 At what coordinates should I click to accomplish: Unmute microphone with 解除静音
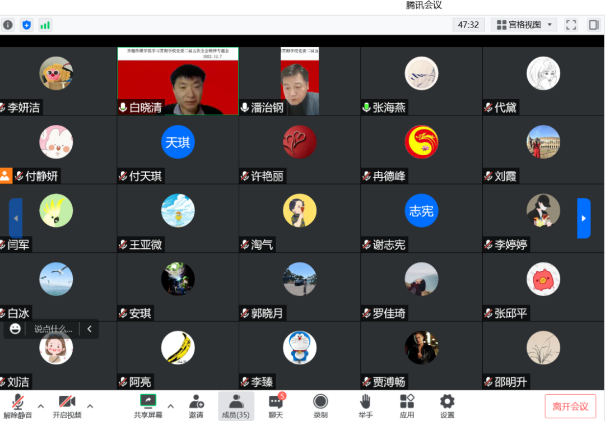click(18, 406)
